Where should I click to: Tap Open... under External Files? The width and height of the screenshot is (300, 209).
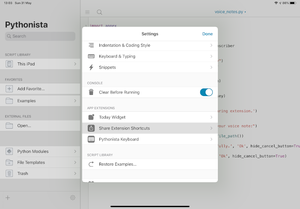40,126
